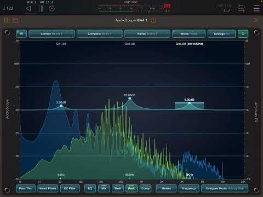Viewport: 263px width, 197px height.
Task: Toggle the green power button
Action: (x=243, y=34)
